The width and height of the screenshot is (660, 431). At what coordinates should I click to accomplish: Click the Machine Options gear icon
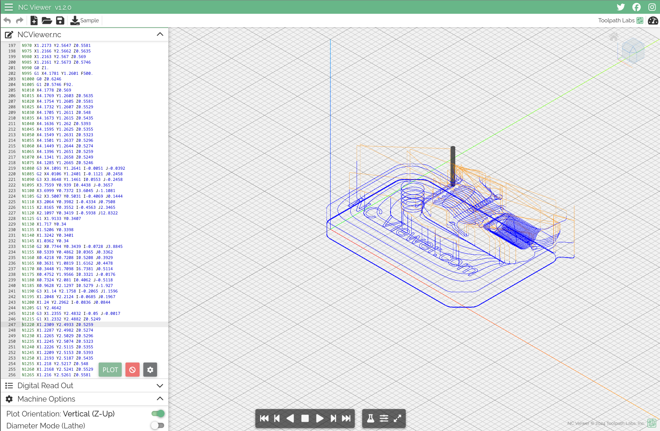[x=9, y=399]
